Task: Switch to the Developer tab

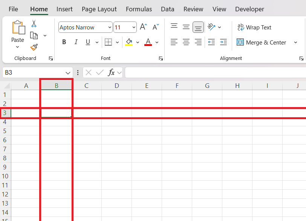Action: pos(249,9)
